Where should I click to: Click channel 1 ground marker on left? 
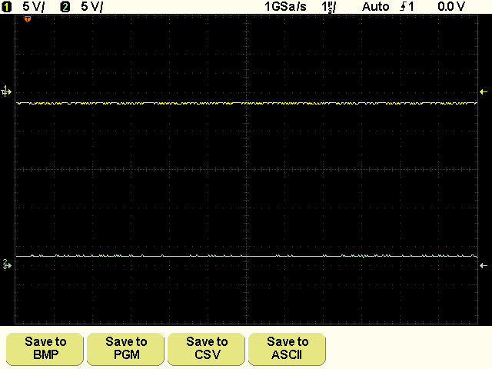(6, 91)
